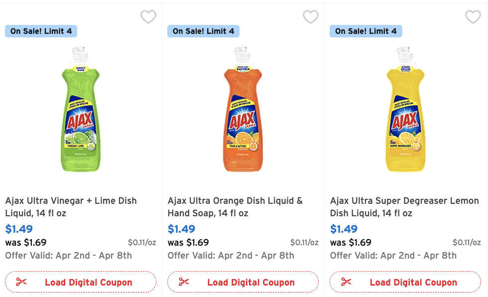Open the orange Ajax bottle image
Image resolution: width=488 pixels, height=297 pixels.
tap(243, 110)
